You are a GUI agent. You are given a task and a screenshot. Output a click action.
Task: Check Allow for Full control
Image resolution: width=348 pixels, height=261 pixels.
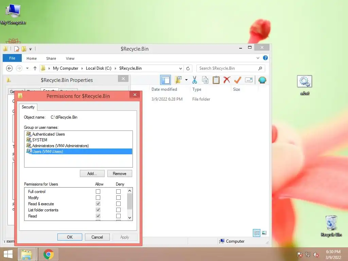(x=98, y=191)
